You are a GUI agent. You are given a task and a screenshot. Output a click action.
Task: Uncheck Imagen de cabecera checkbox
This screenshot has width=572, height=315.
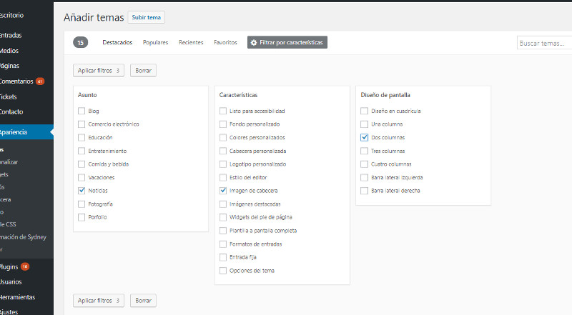click(223, 191)
